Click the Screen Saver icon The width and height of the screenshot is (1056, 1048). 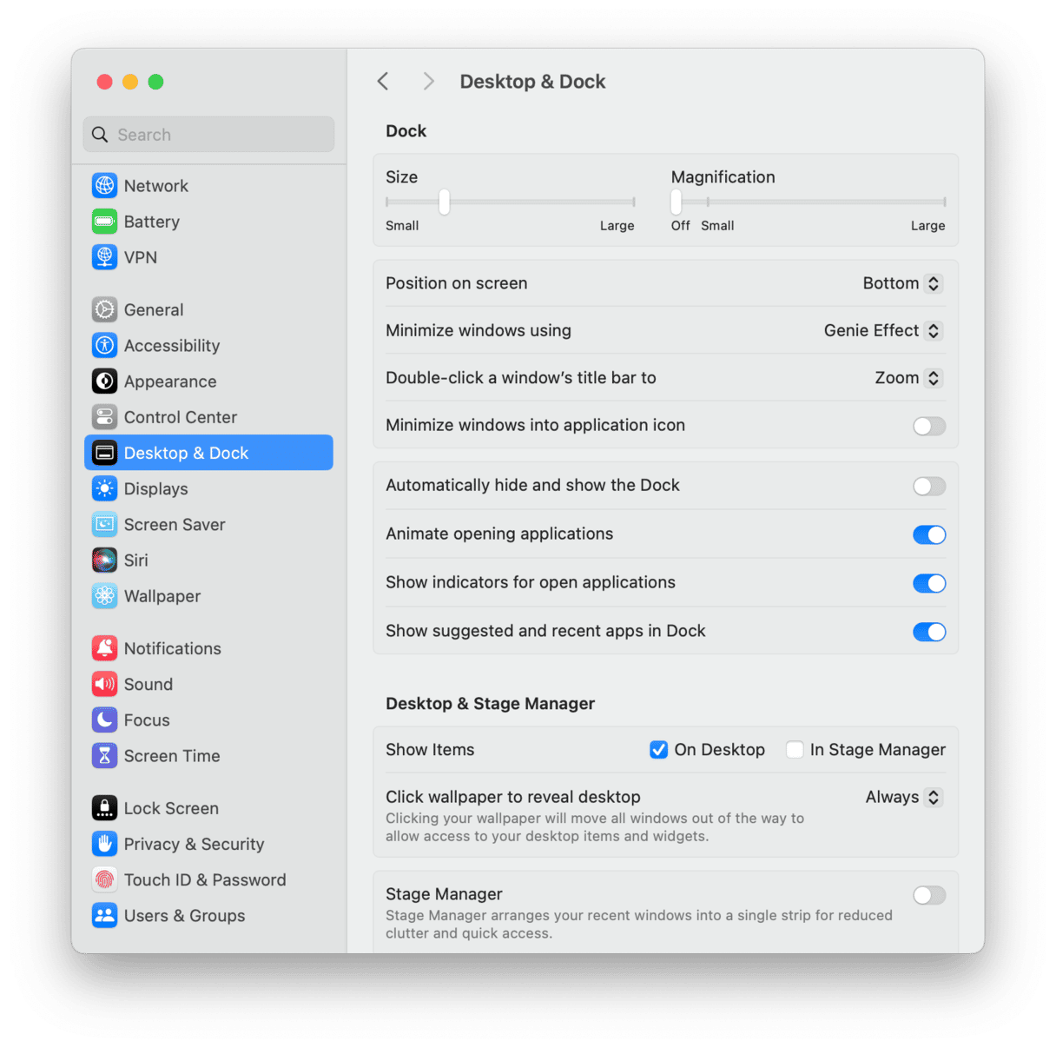click(104, 524)
